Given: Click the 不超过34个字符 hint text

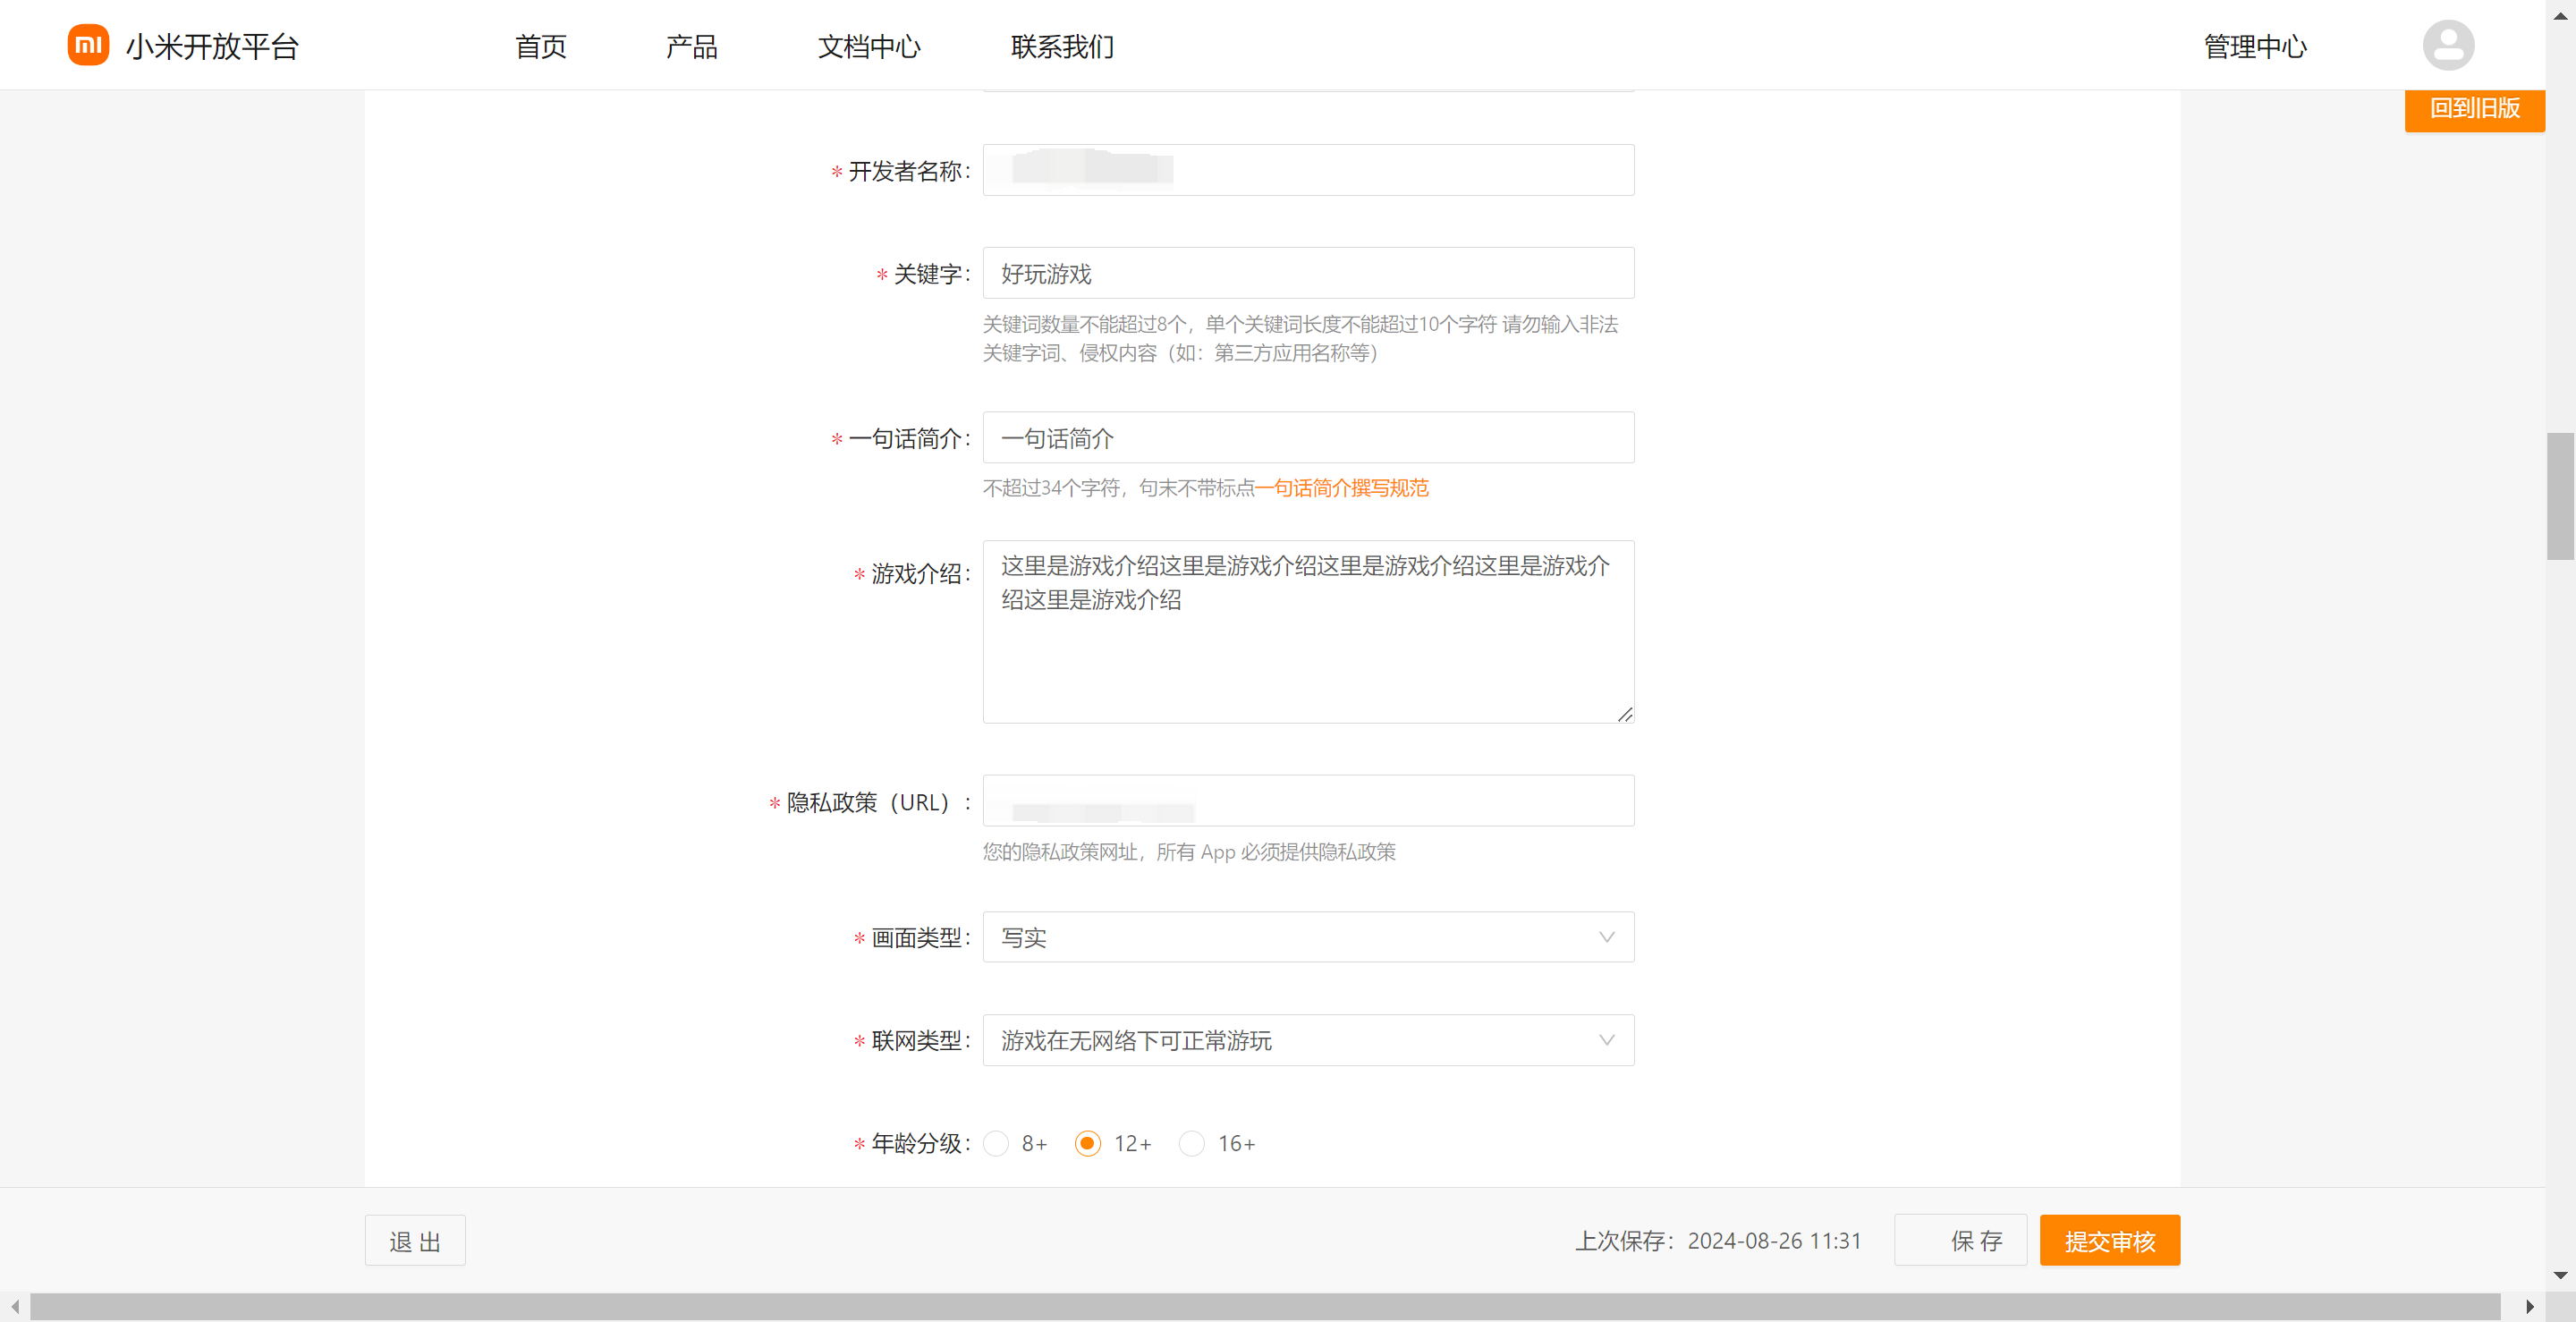Looking at the screenshot, I should pos(1118,488).
